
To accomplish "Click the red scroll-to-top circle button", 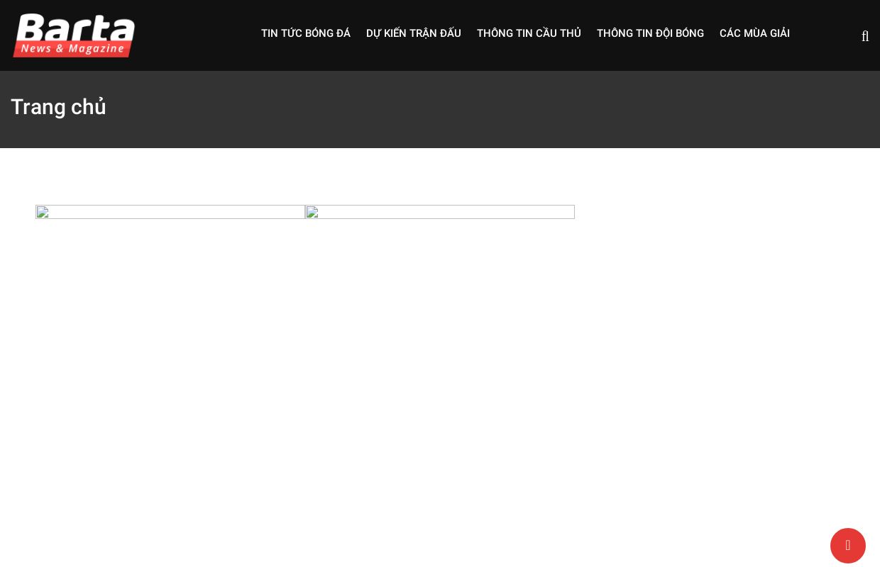I will click(x=847, y=546).
